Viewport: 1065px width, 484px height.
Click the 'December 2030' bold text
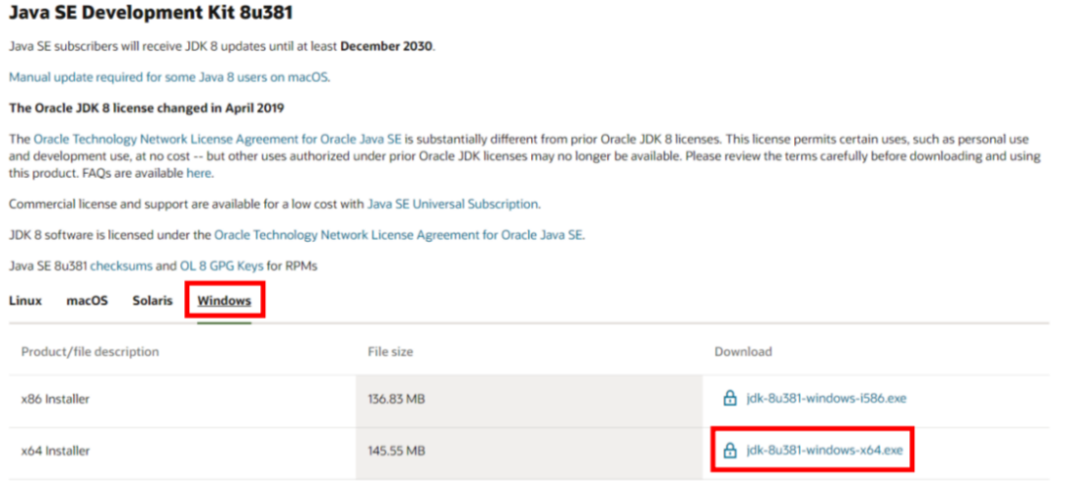(x=386, y=47)
